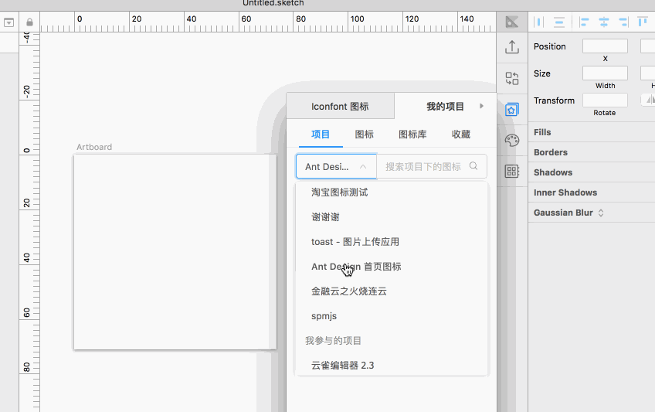This screenshot has height=412, width=655.
Task: Click the Size Width input field
Action: (x=605, y=73)
